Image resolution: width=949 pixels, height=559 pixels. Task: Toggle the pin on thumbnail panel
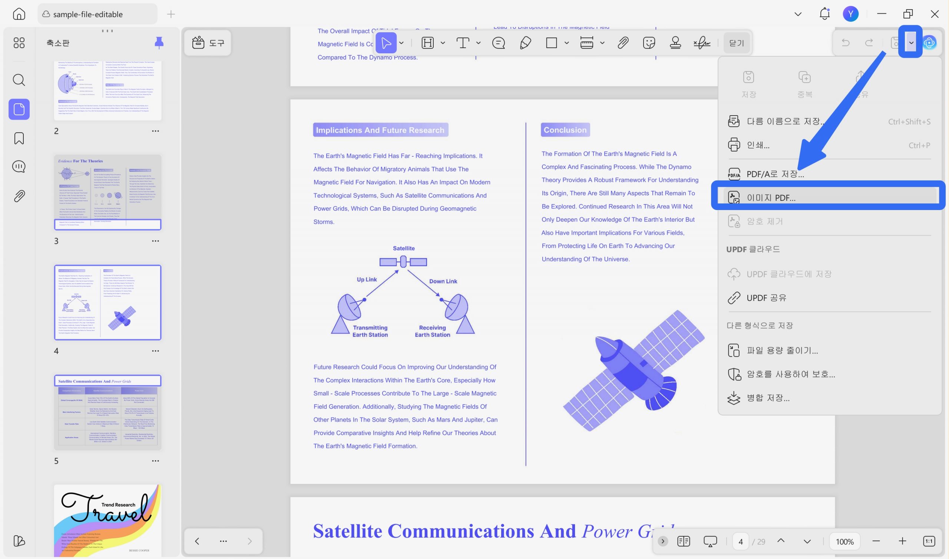[159, 43]
